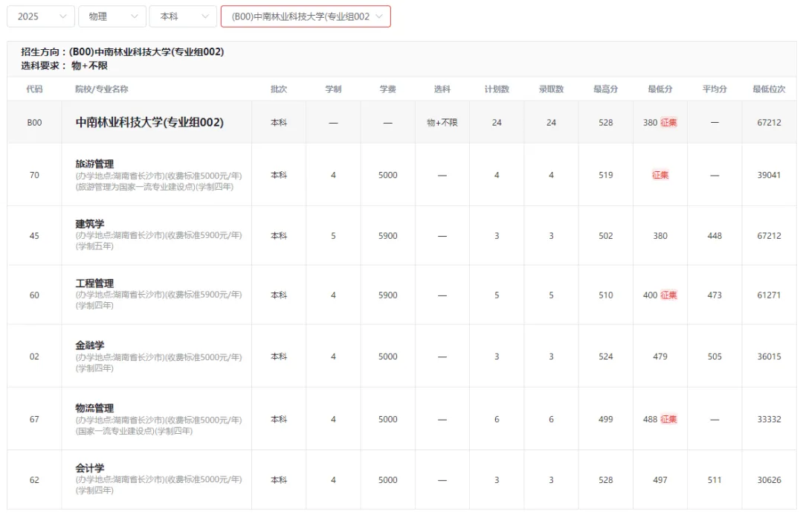This screenshot has width=803, height=515.
Task: Click the highest score 499 value
Action: (606, 419)
